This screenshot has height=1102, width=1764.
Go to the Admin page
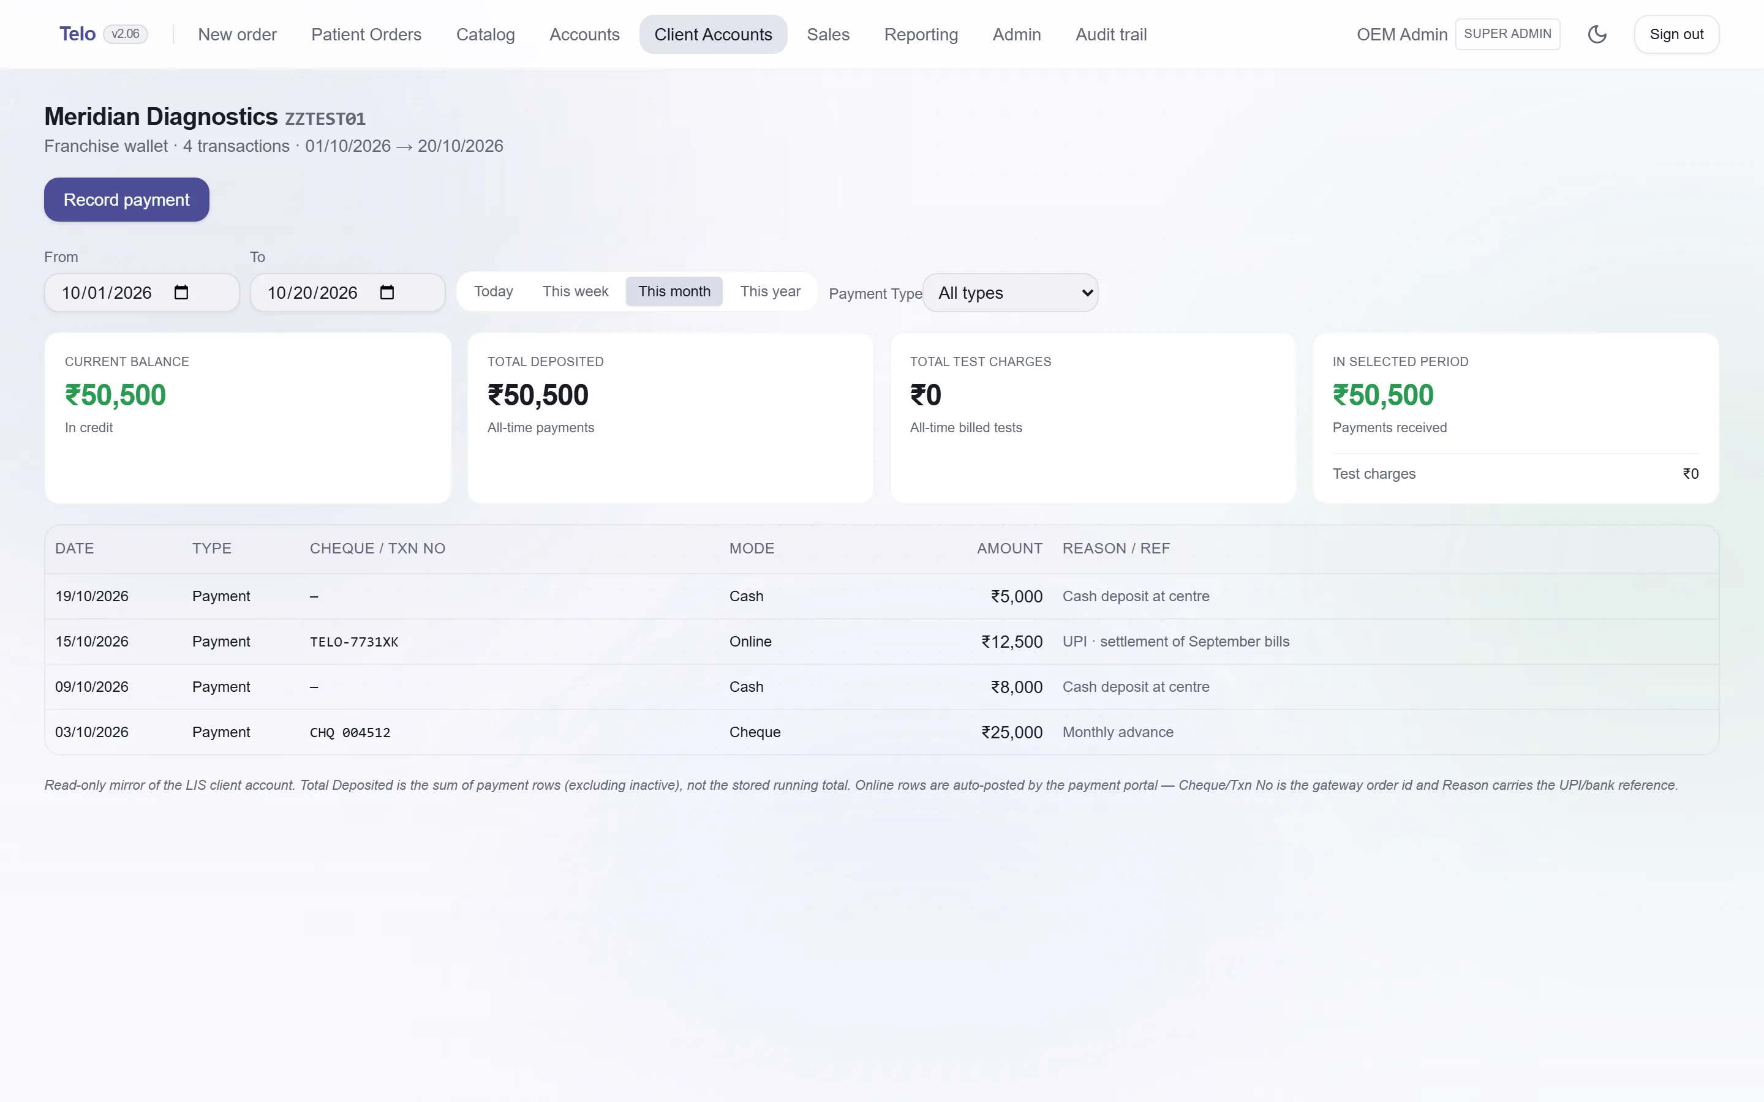click(1016, 34)
